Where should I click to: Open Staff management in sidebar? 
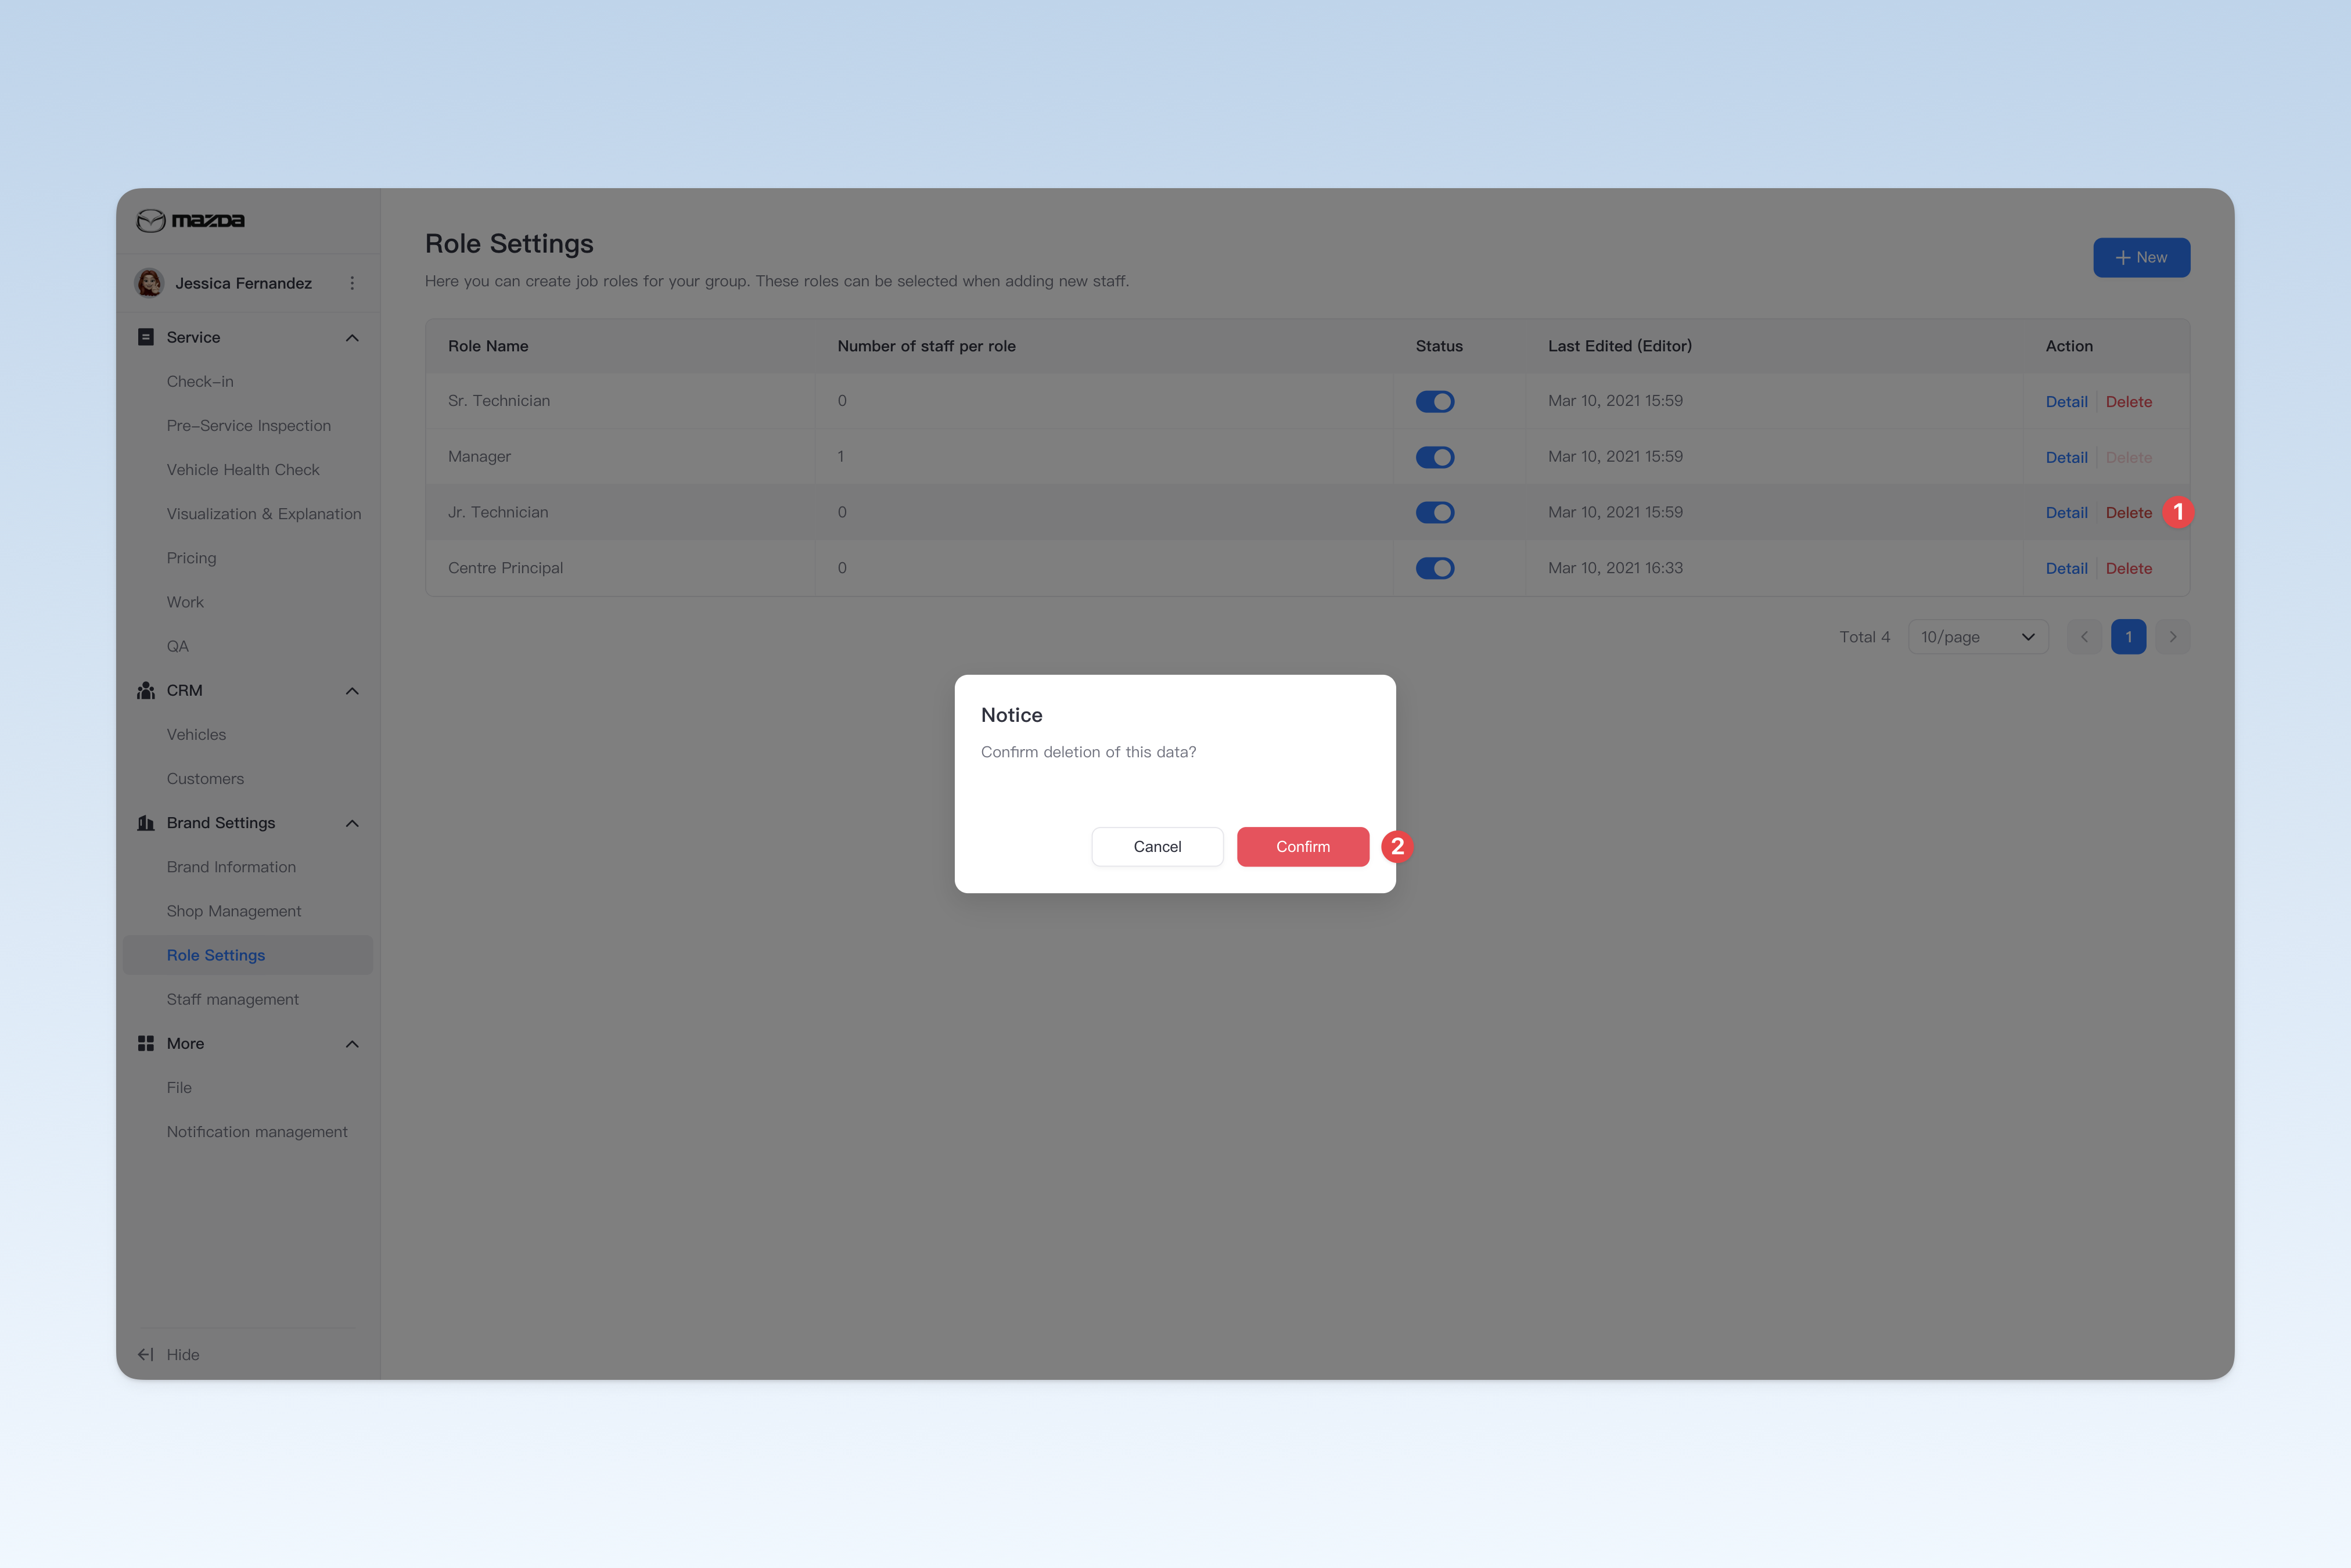coord(233,999)
